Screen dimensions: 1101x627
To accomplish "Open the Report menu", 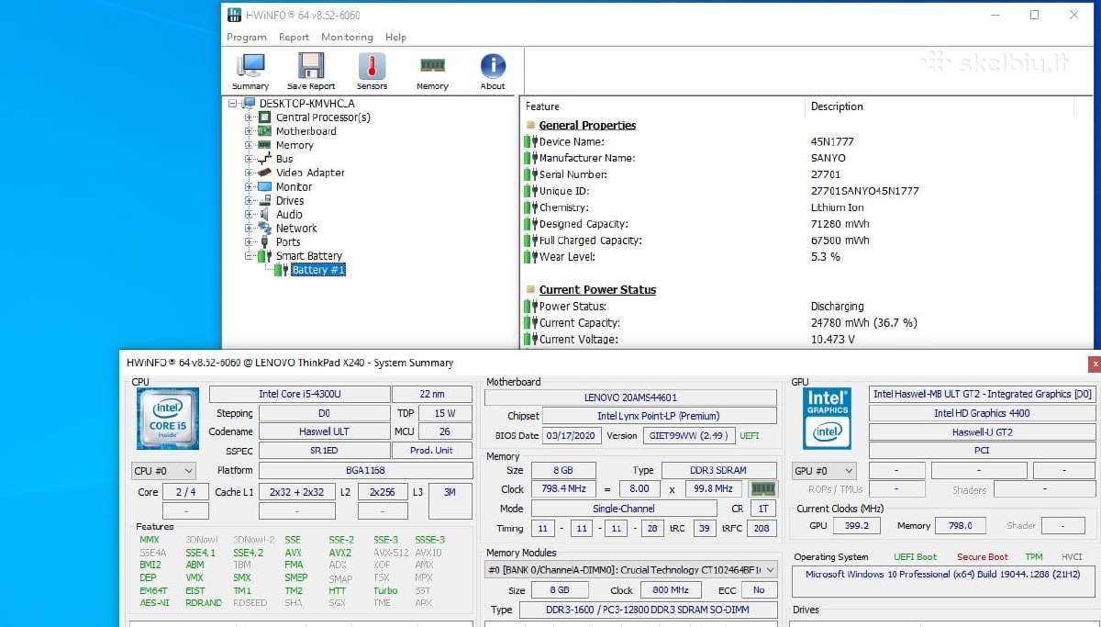I will 295,38.
